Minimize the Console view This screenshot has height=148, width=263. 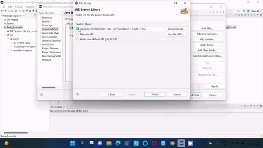(x=258, y=106)
